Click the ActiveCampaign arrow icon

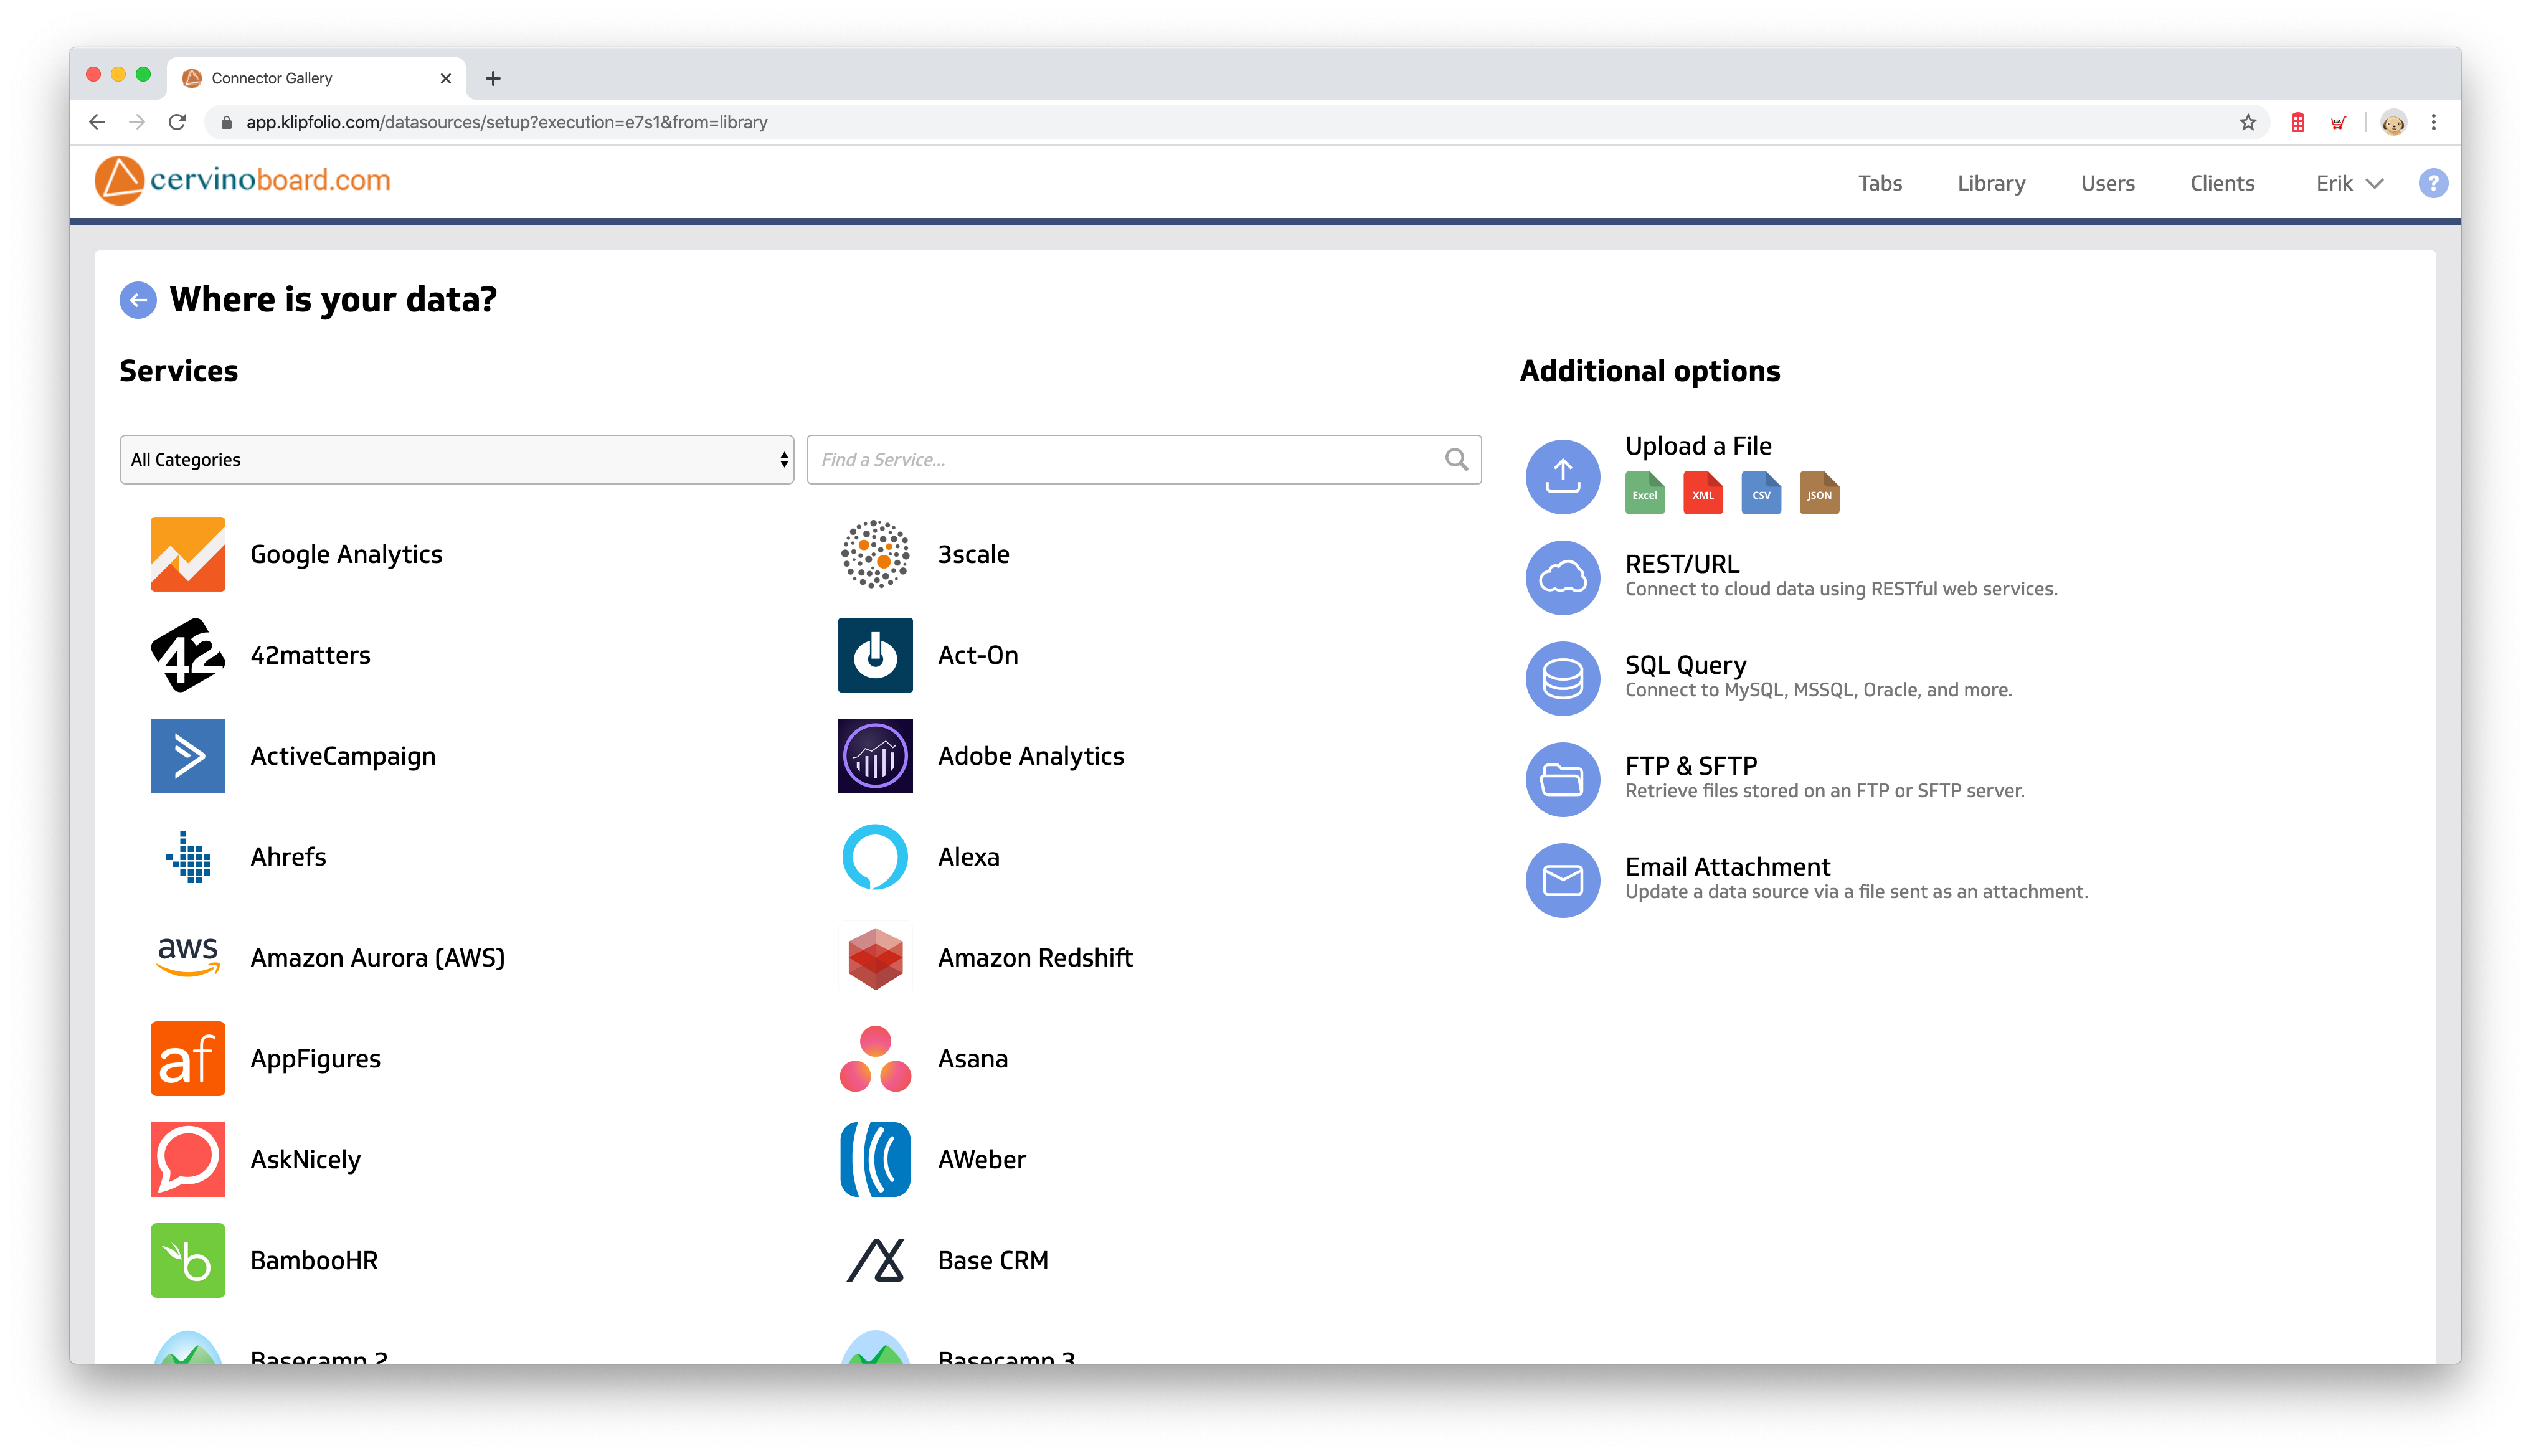[x=187, y=756]
